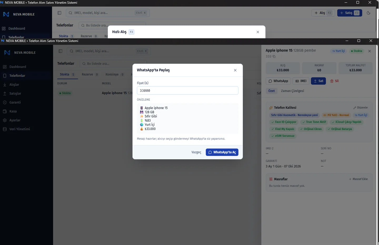Switch to the Konsinye tab
379x245 pixels.
[x=114, y=74]
